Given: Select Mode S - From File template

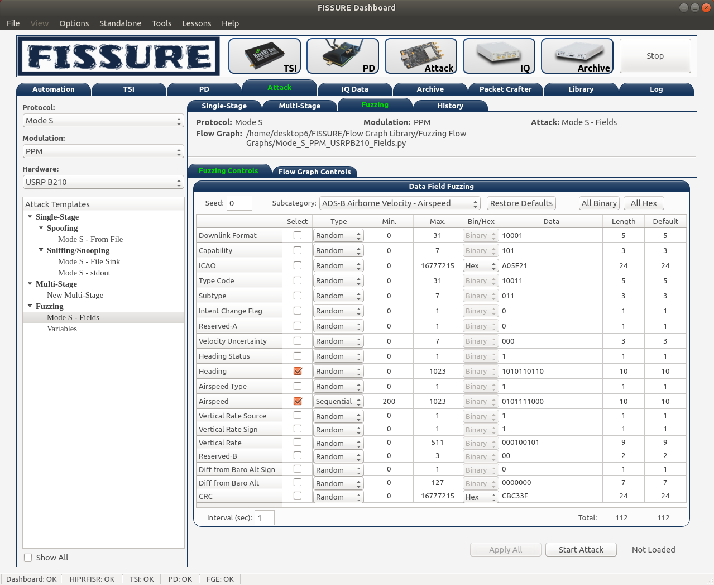Looking at the screenshot, I should (x=90, y=239).
